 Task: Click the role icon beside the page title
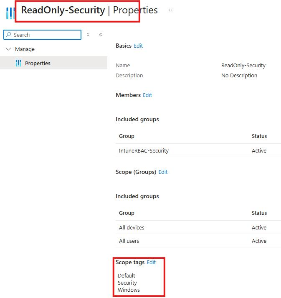pyautogui.click(x=10, y=13)
